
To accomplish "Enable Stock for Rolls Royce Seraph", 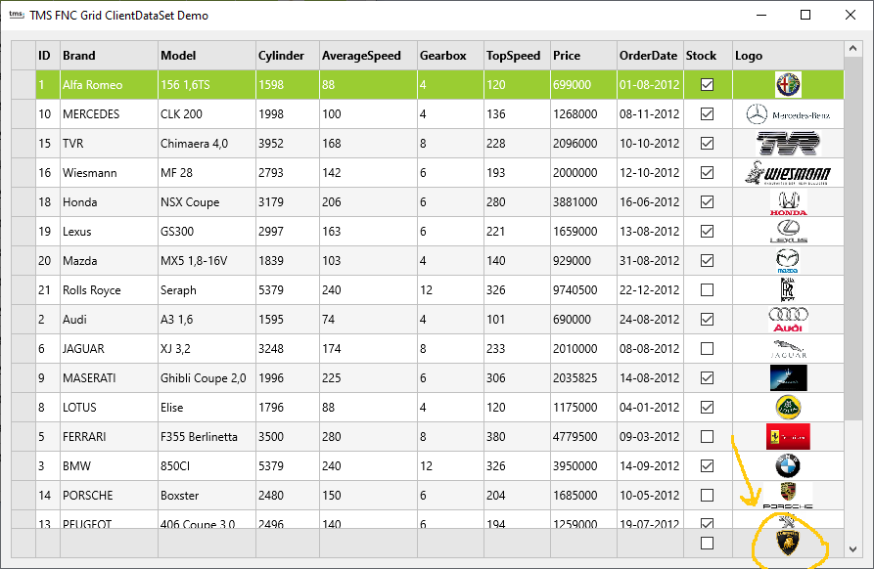I will coord(707,290).
